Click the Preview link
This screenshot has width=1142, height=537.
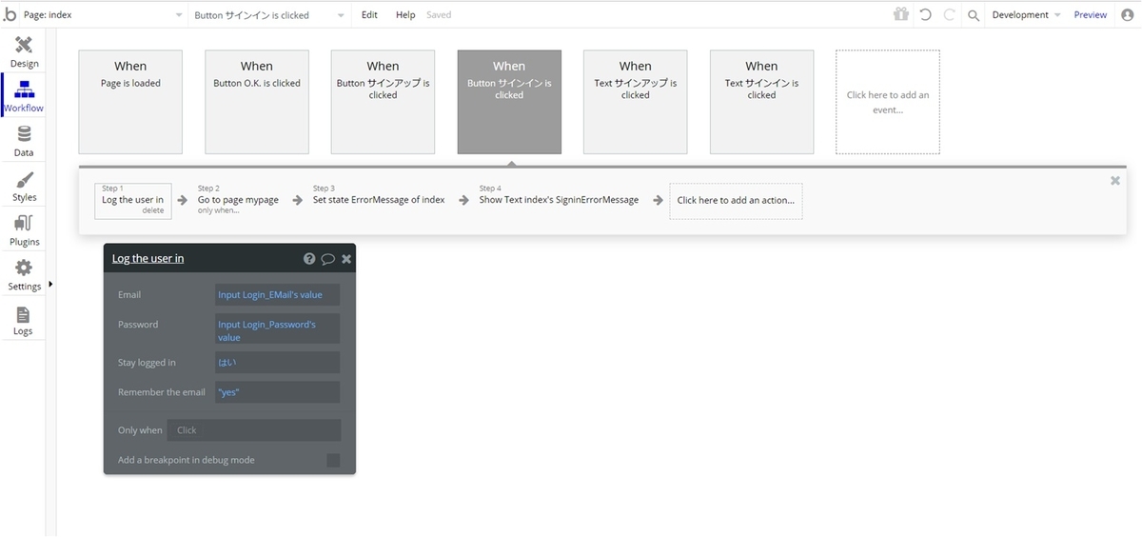click(x=1090, y=15)
